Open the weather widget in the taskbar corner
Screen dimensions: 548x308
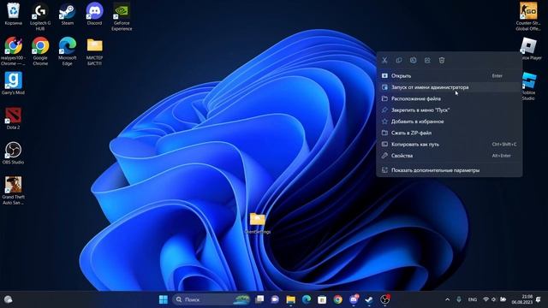coord(8,299)
